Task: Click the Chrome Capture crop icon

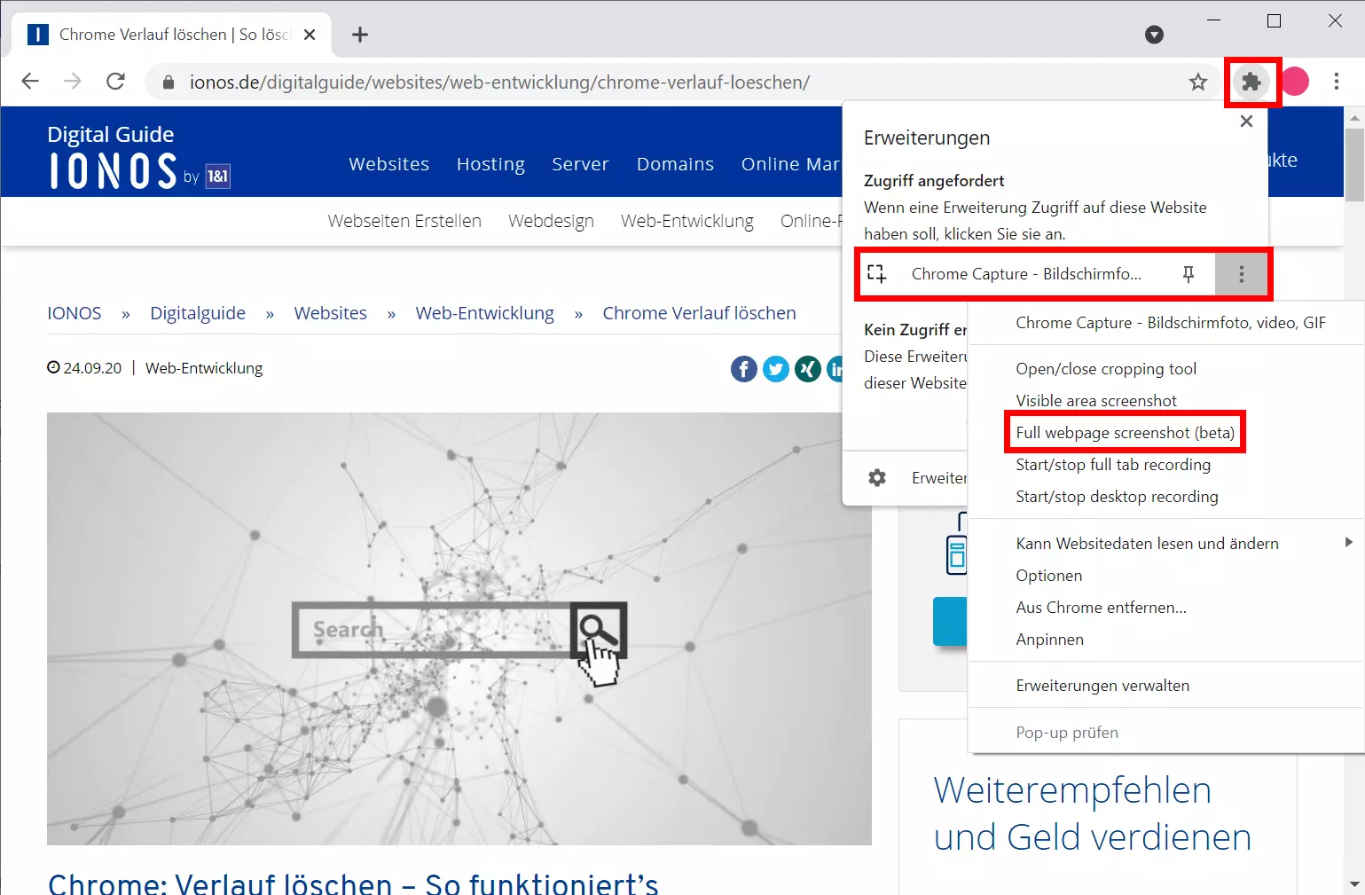Action: point(877,274)
